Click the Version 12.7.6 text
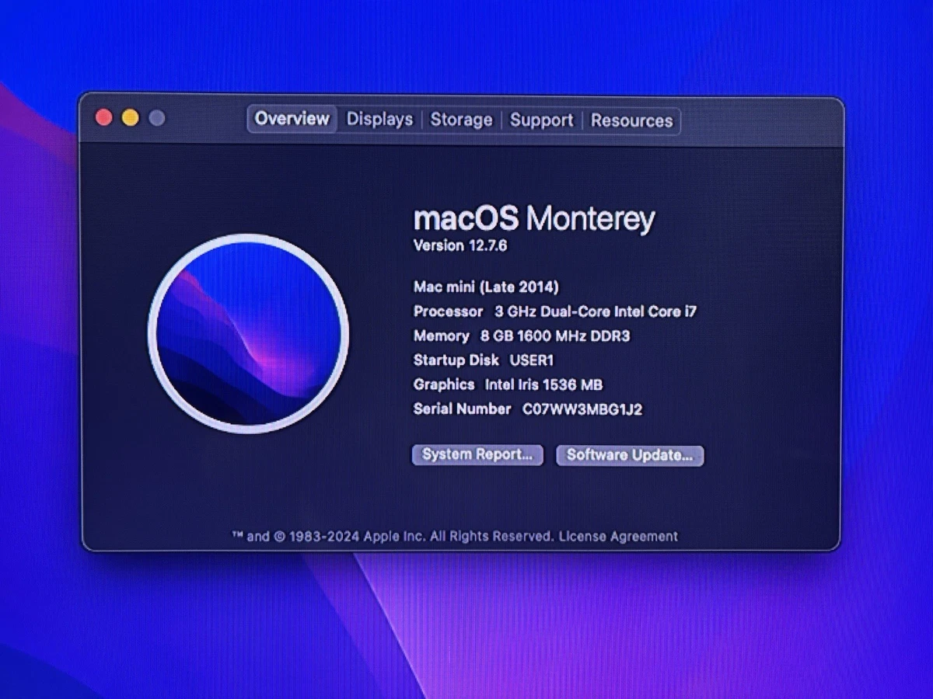 click(x=460, y=245)
